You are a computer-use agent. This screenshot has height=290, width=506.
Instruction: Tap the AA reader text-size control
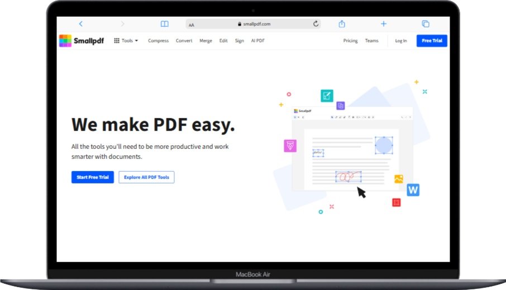[x=192, y=25]
